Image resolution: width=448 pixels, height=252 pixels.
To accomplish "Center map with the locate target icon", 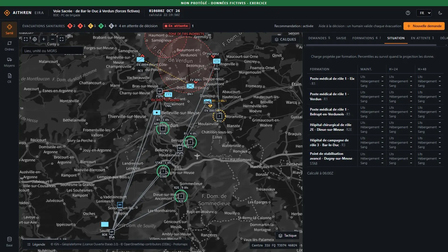I will pyautogui.click(x=35, y=39).
